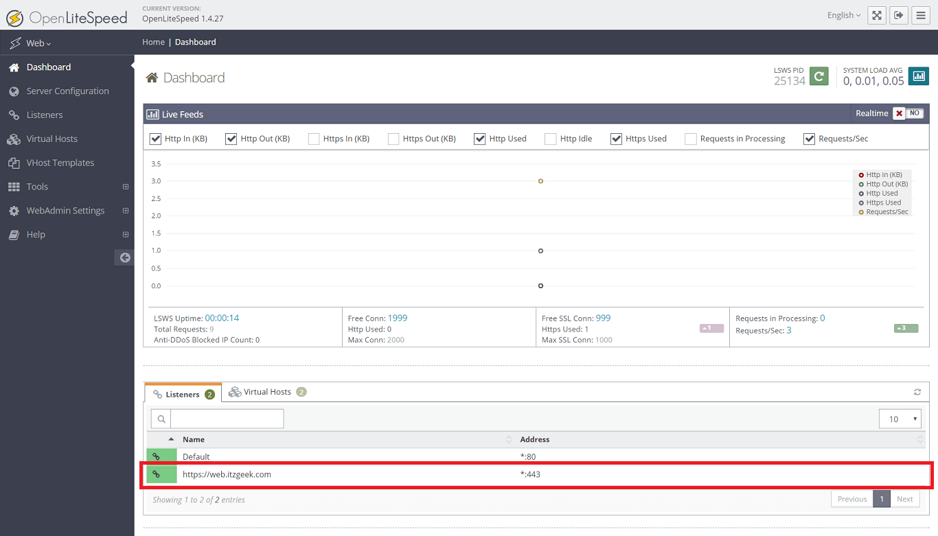Open the hamburger menu icon
This screenshot has height=536, width=938.
point(921,15)
